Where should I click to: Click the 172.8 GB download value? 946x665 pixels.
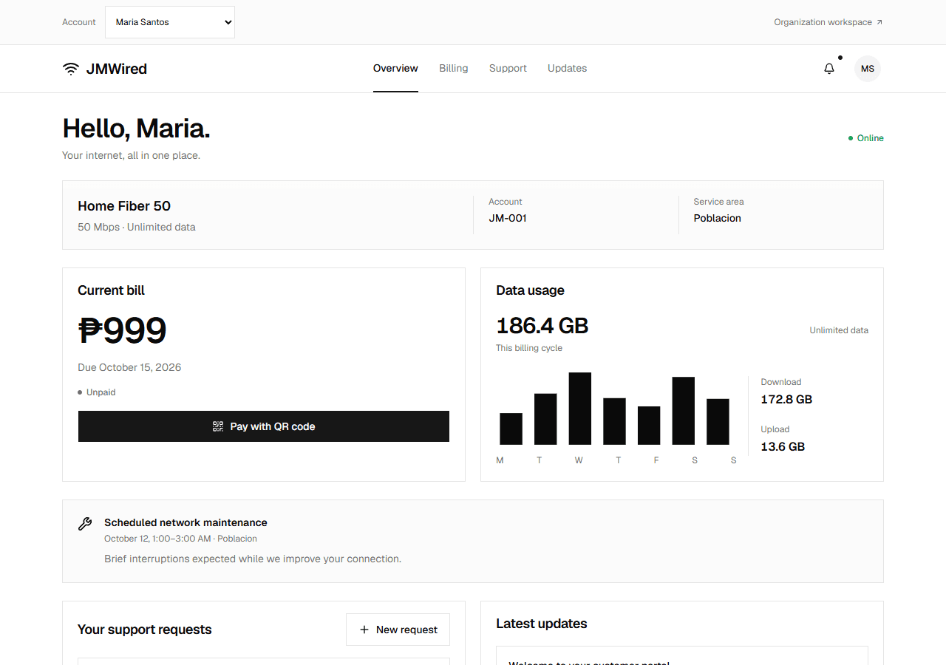pos(786,399)
